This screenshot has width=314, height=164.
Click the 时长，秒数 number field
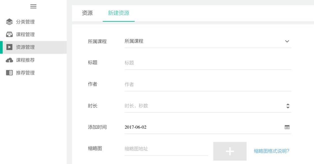204,106
